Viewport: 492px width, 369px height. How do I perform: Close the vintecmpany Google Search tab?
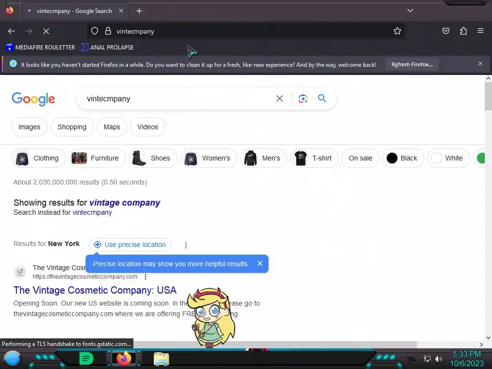[121, 11]
